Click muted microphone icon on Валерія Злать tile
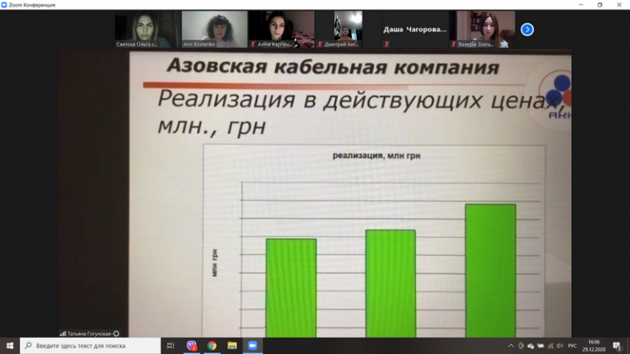 (x=453, y=44)
